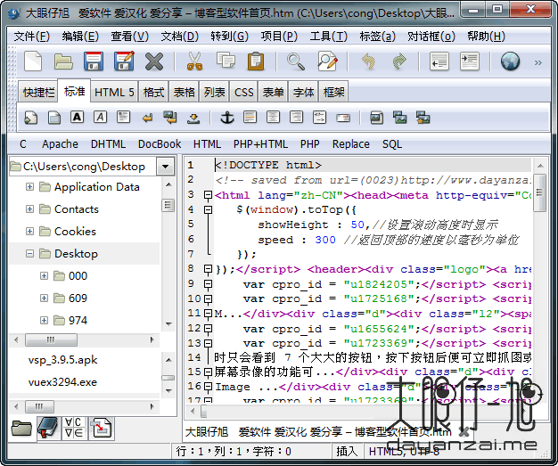Open the 帮助(H) menu

486,37
